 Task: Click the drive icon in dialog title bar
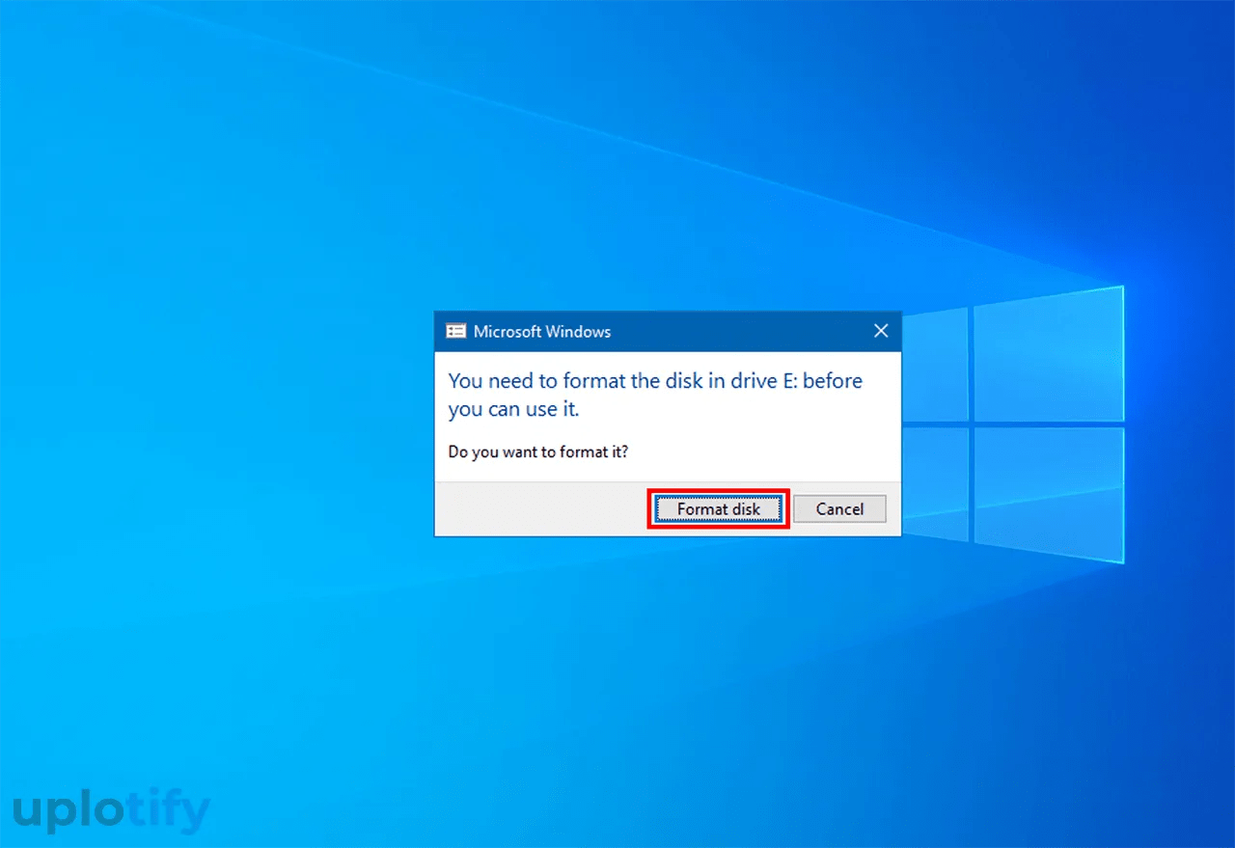pyautogui.click(x=455, y=331)
